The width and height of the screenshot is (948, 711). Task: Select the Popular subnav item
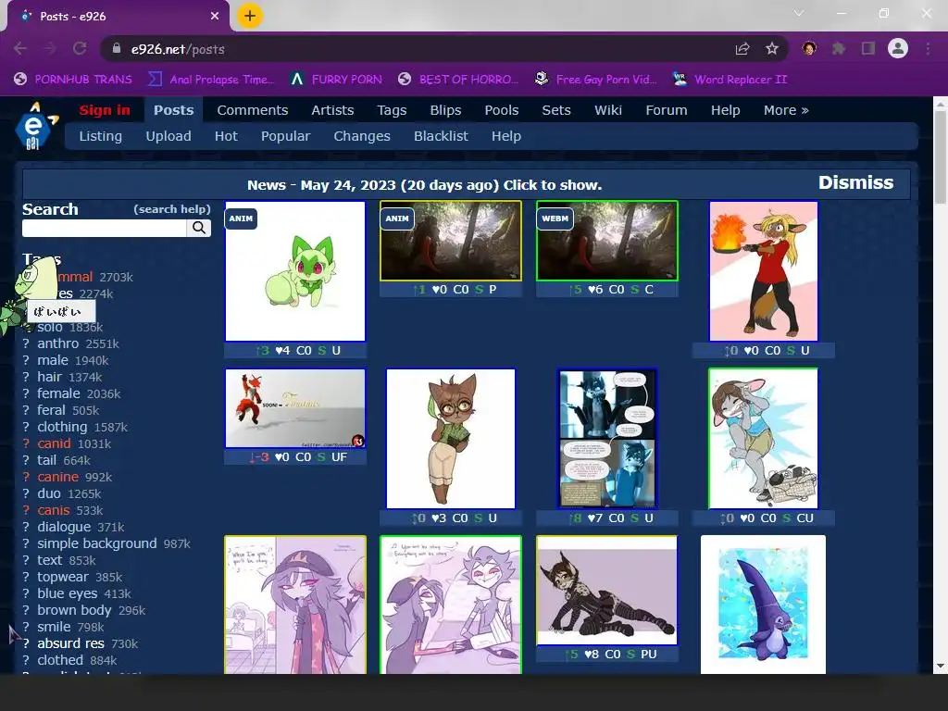coord(285,136)
